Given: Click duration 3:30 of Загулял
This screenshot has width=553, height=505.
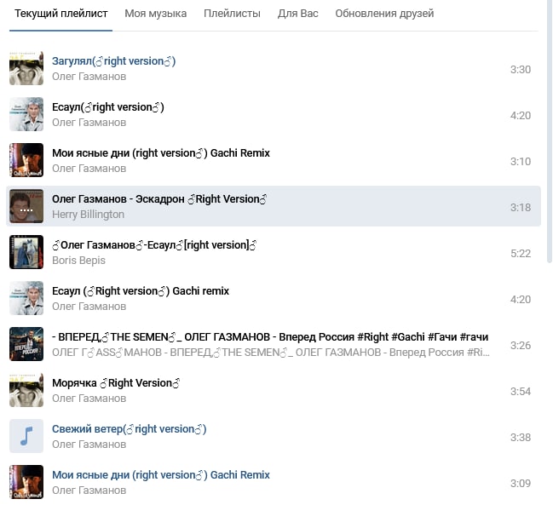Looking at the screenshot, I should click(521, 70).
